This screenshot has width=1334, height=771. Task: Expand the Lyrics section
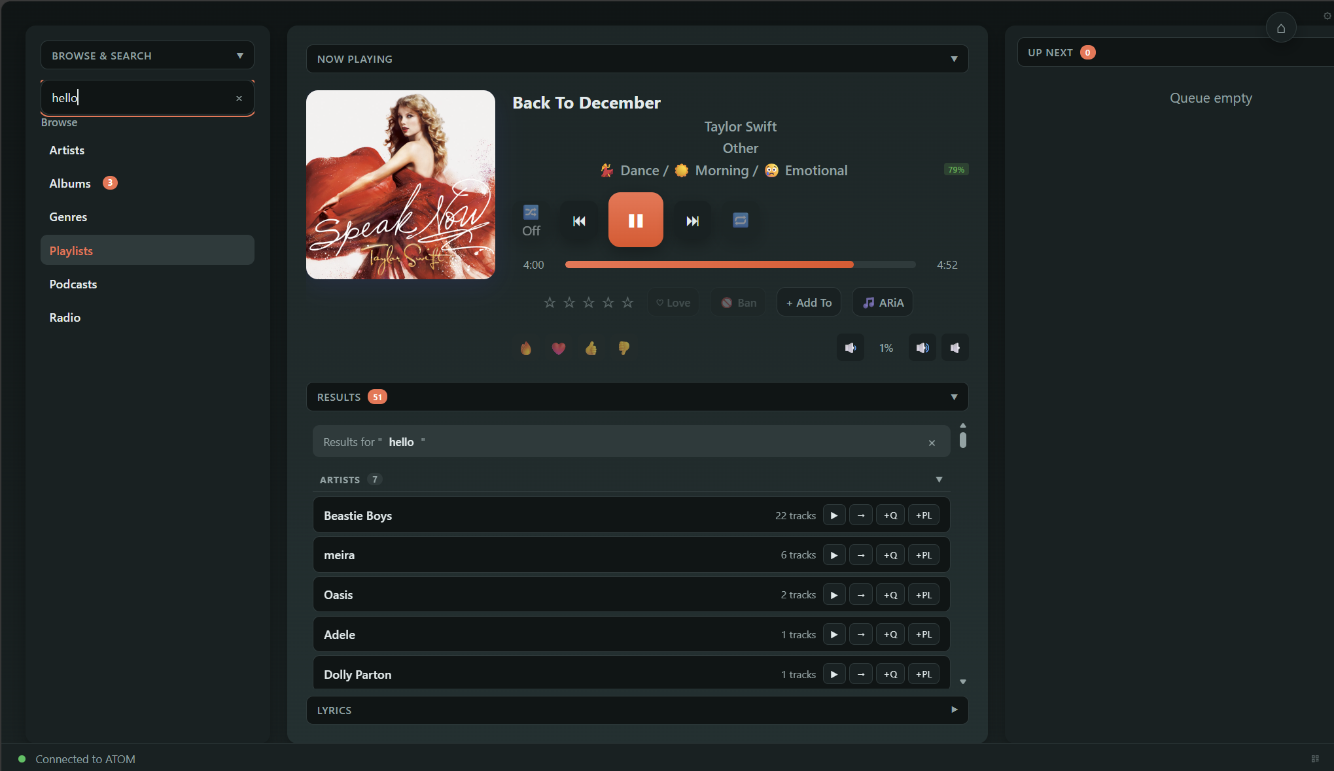tap(637, 710)
